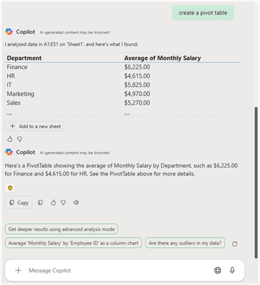Image resolution: width=260 pixels, height=285 pixels.
Task: Select the HR row label
Action: coord(11,76)
